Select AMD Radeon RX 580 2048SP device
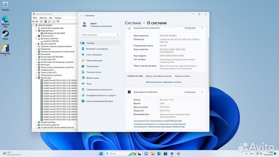This screenshot has width=279, height=157. [54, 33]
